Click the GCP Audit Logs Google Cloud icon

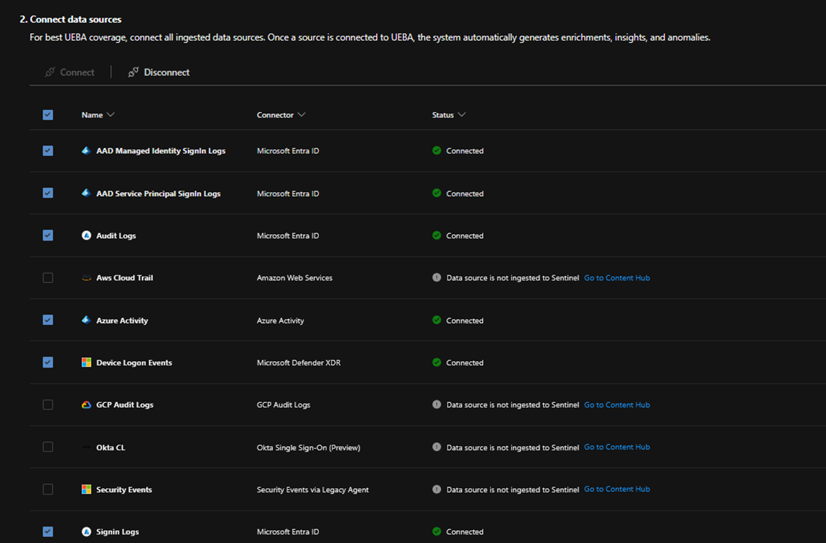click(x=86, y=405)
